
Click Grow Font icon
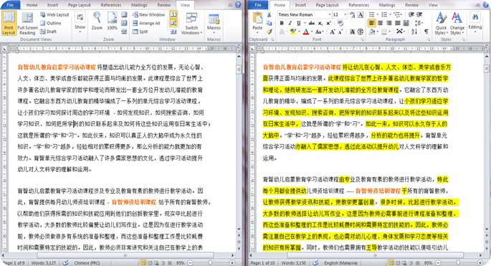332,32
